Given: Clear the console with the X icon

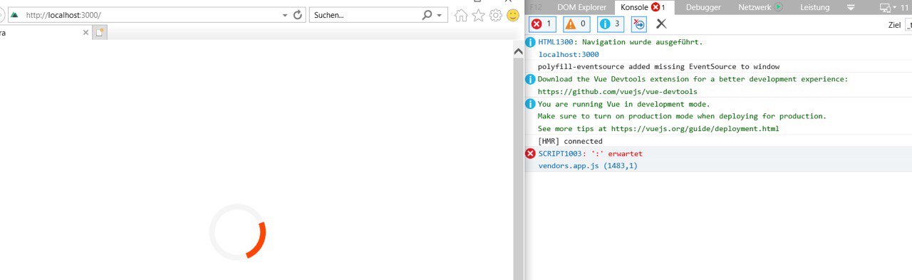Looking at the screenshot, I should click(661, 24).
